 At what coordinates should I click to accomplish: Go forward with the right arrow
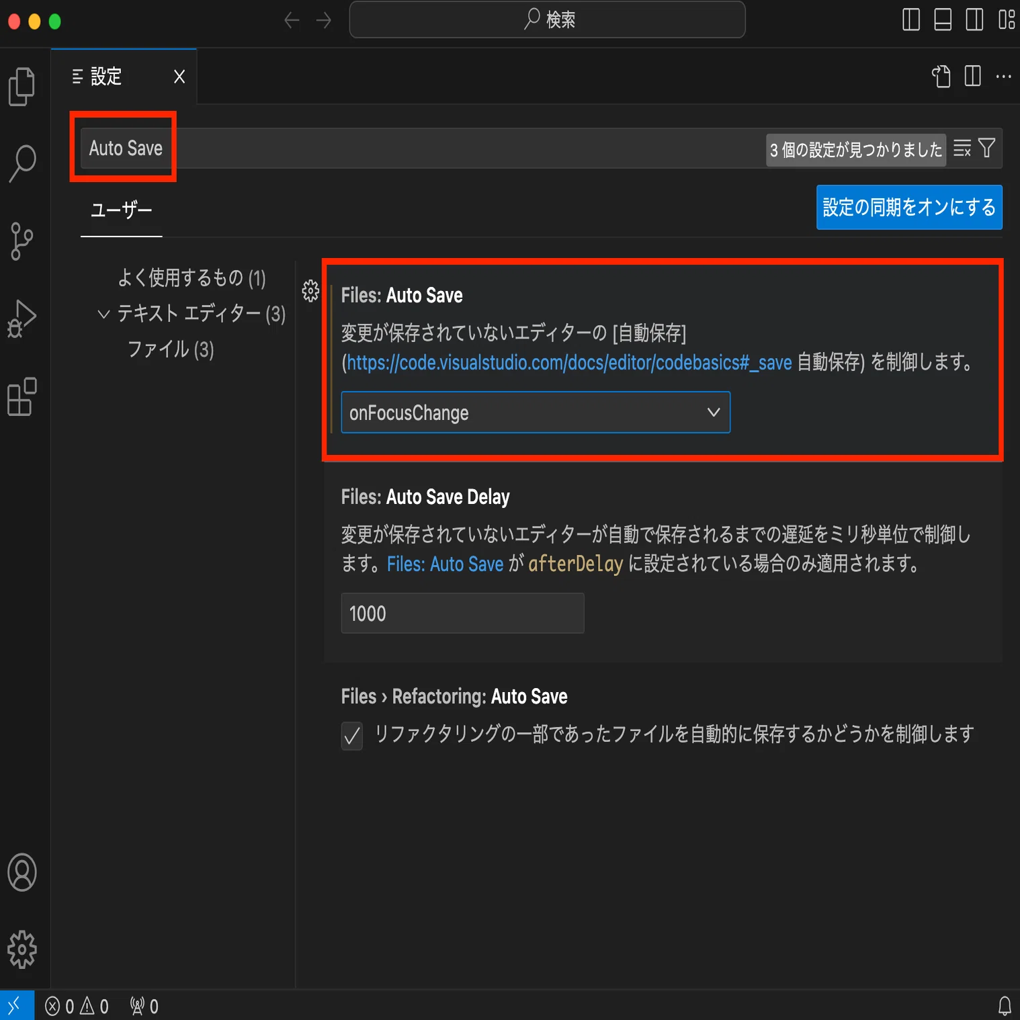click(x=324, y=20)
